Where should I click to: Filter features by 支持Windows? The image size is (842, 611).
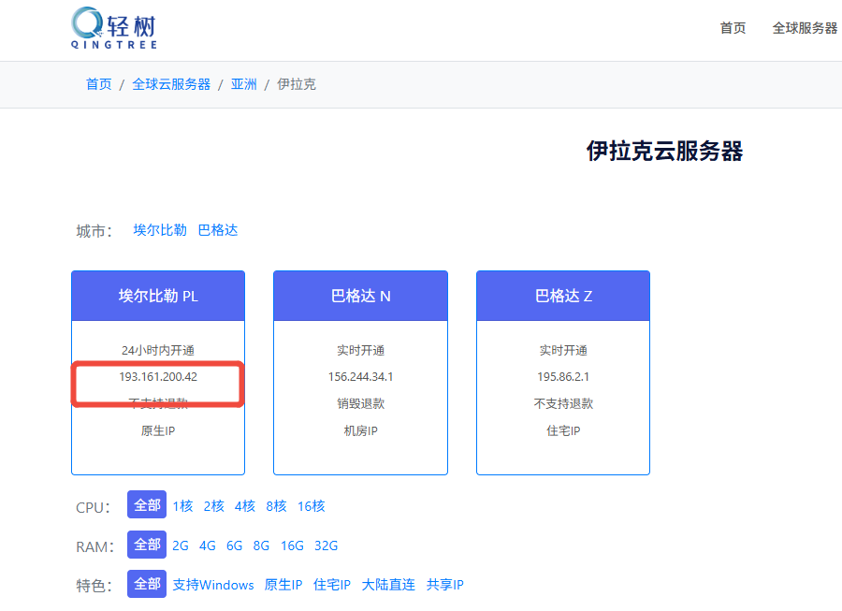[x=213, y=585]
